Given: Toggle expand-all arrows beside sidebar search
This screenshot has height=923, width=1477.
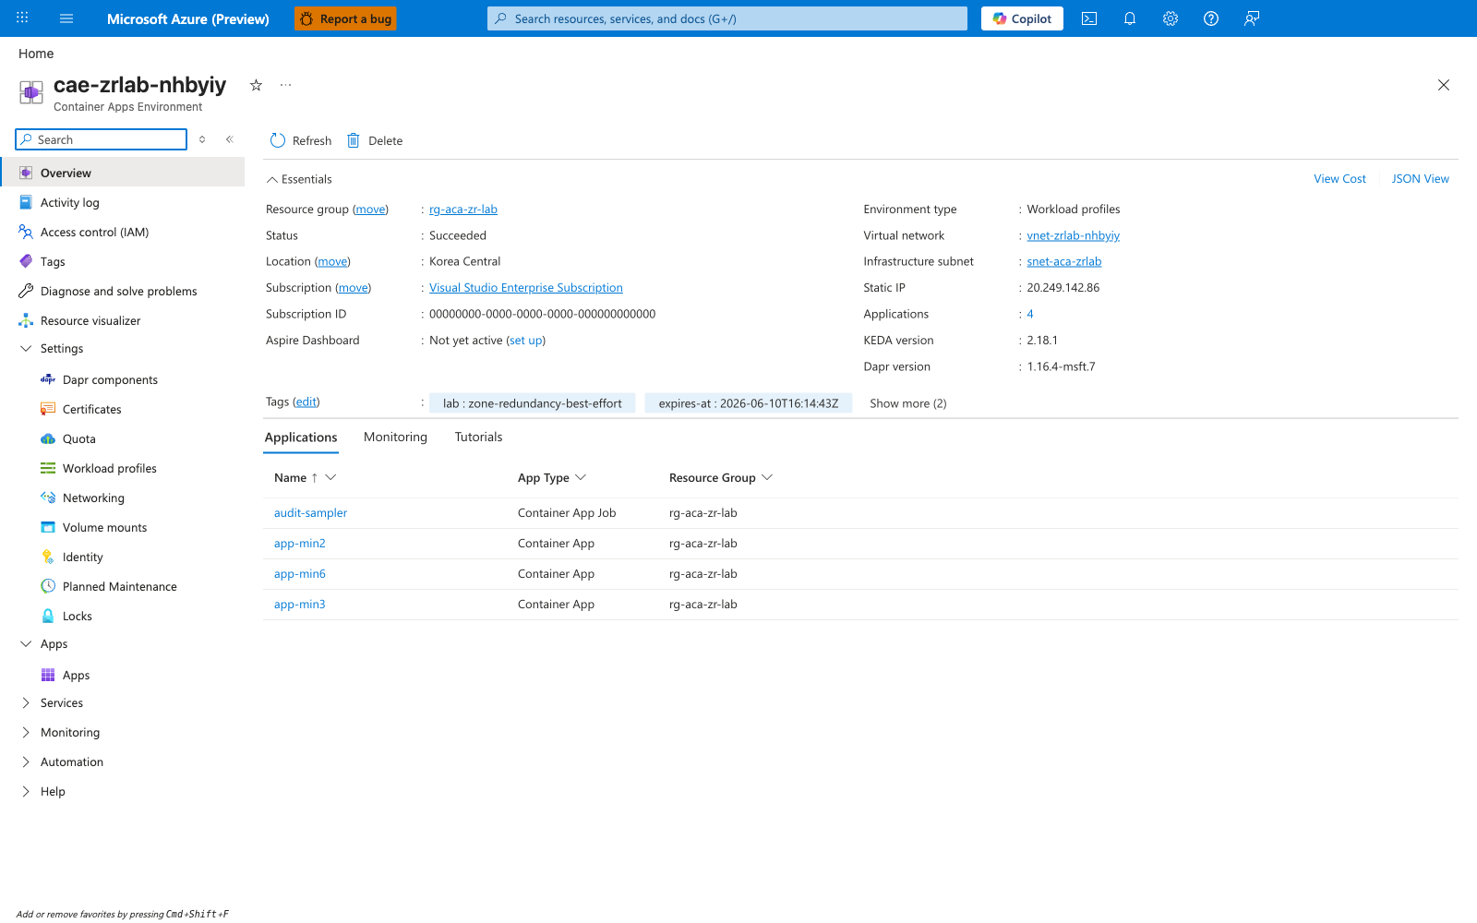Looking at the screenshot, I should [202, 139].
